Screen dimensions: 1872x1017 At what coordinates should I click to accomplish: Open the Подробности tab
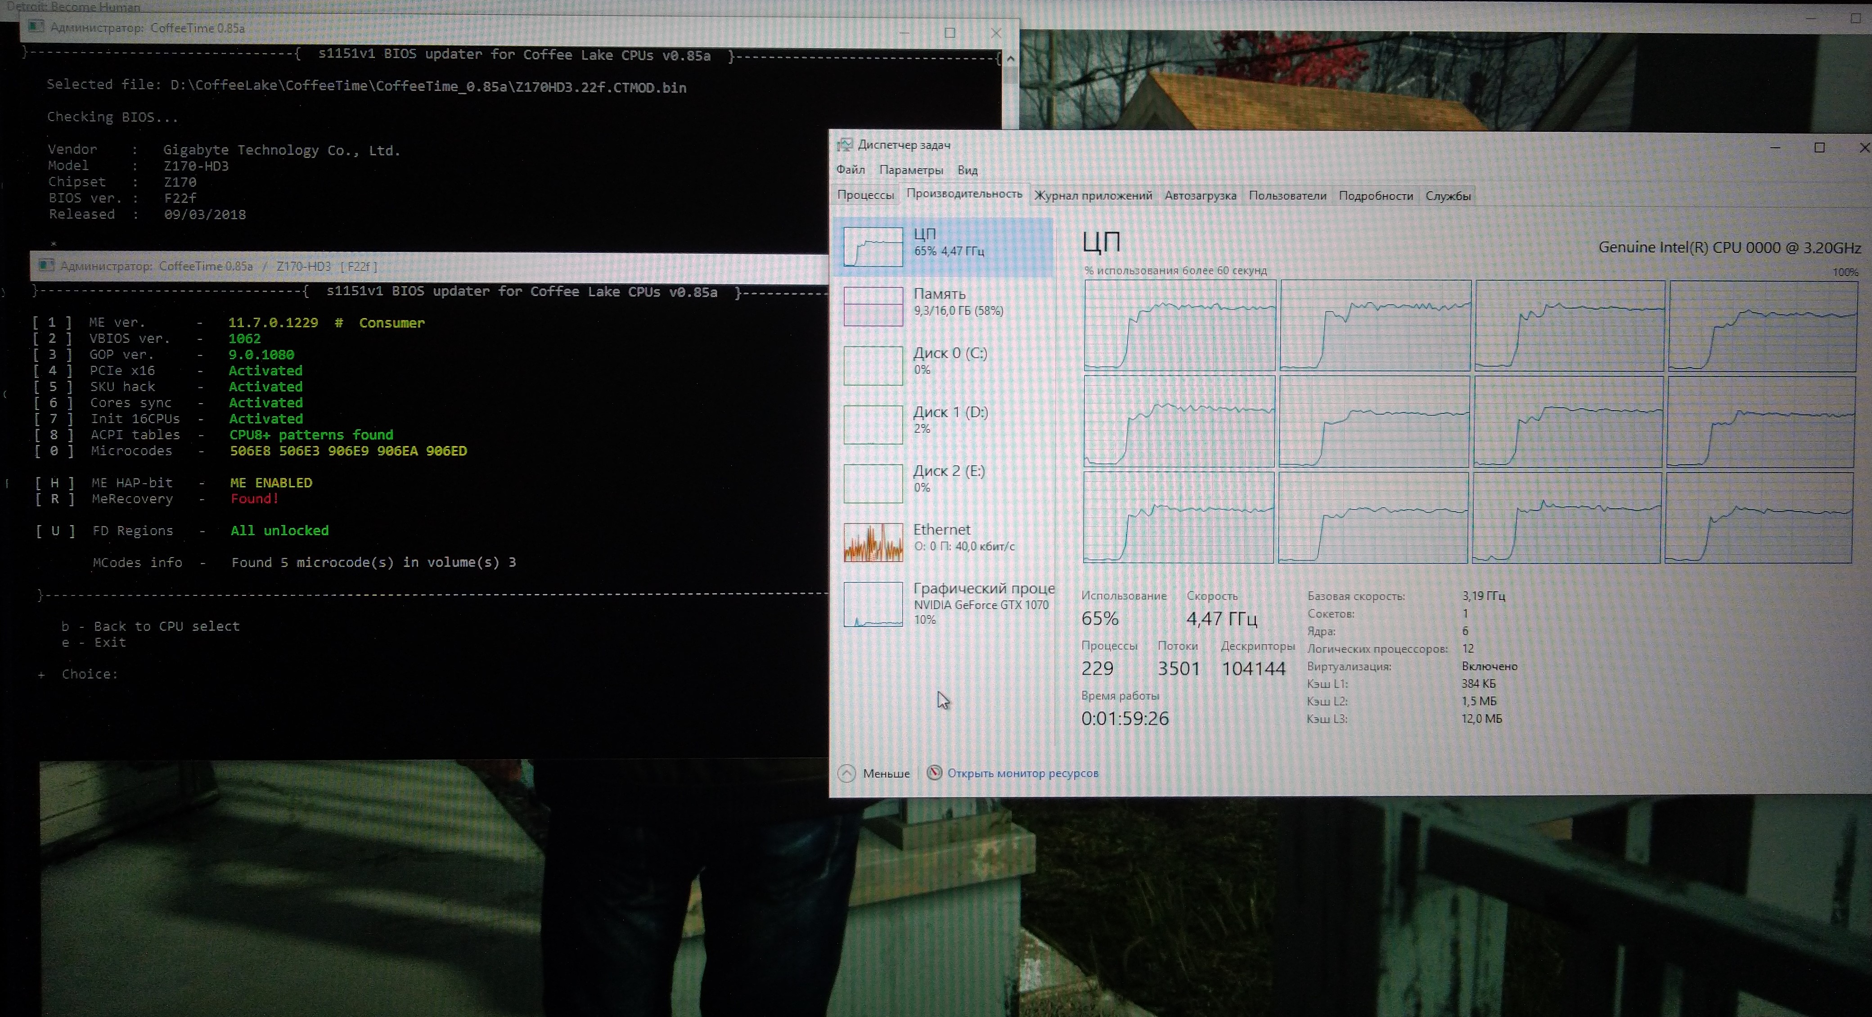pos(1375,196)
